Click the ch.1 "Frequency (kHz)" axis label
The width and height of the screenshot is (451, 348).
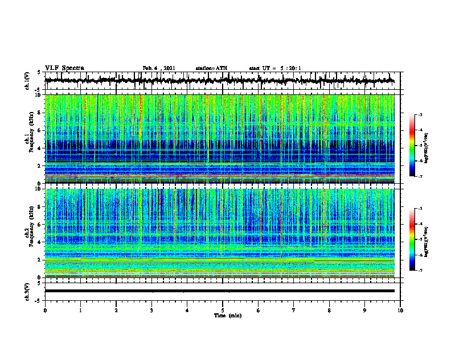31,132
